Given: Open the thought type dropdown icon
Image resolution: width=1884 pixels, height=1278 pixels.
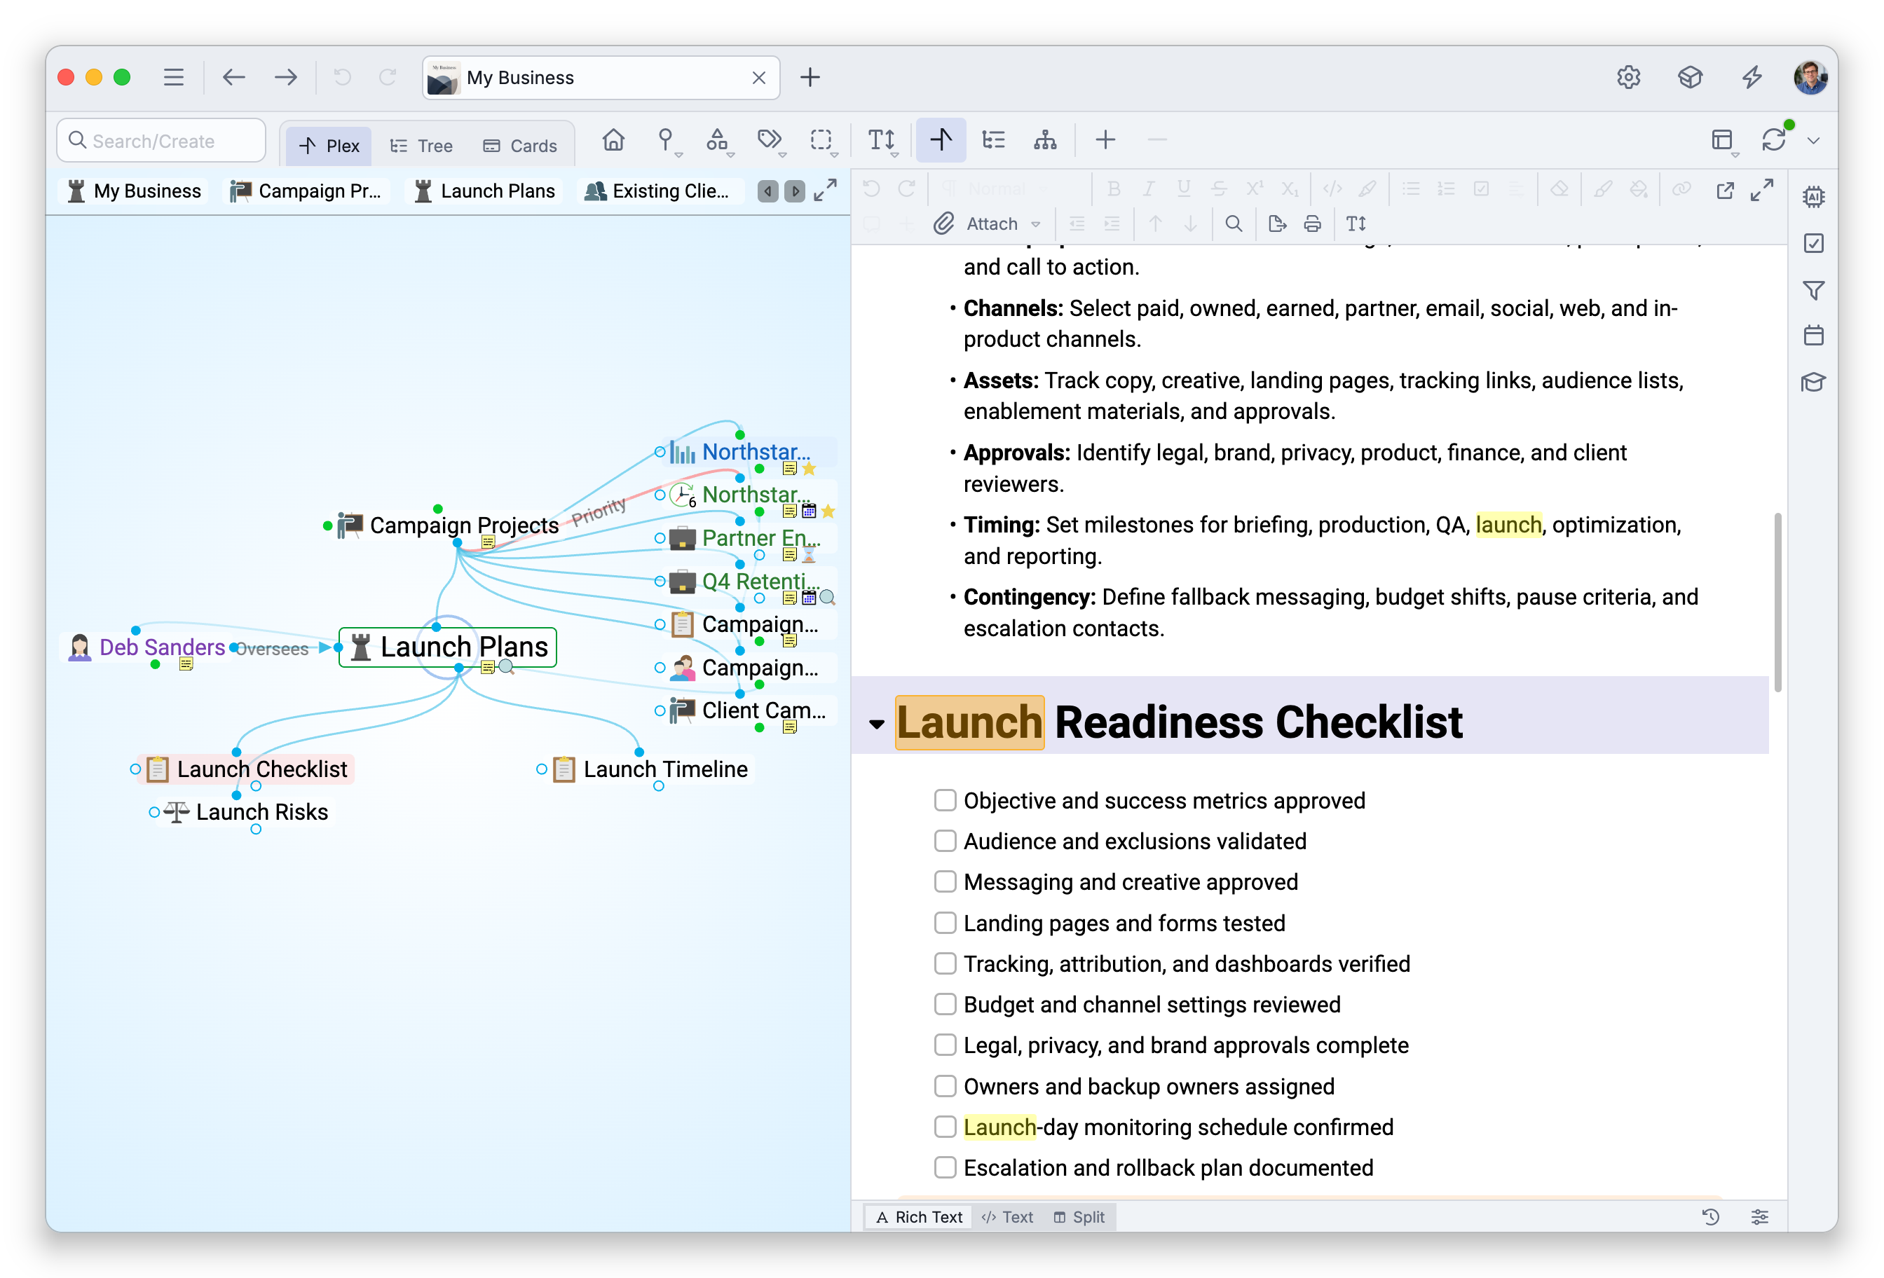Looking at the screenshot, I should tap(716, 140).
